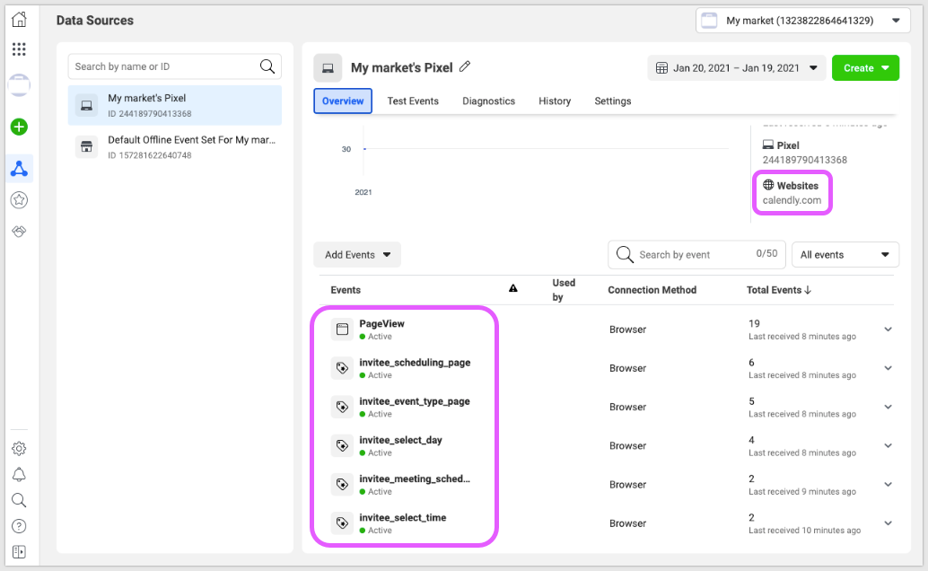
Task: Open the All events filter dropdown
Action: (x=845, y=255)
